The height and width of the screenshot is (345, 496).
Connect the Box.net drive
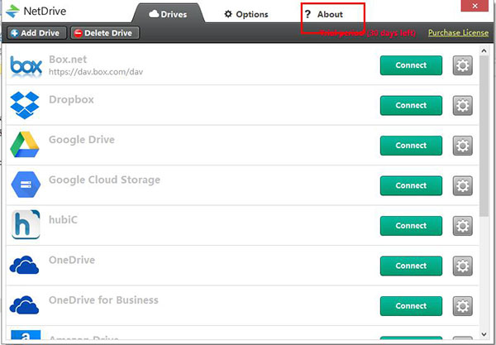[411, 65]
